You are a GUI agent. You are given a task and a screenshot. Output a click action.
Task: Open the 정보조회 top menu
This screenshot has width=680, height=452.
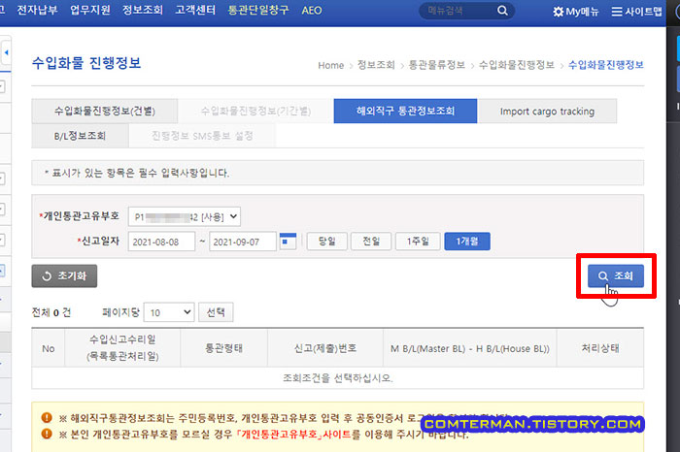(143, 10)
